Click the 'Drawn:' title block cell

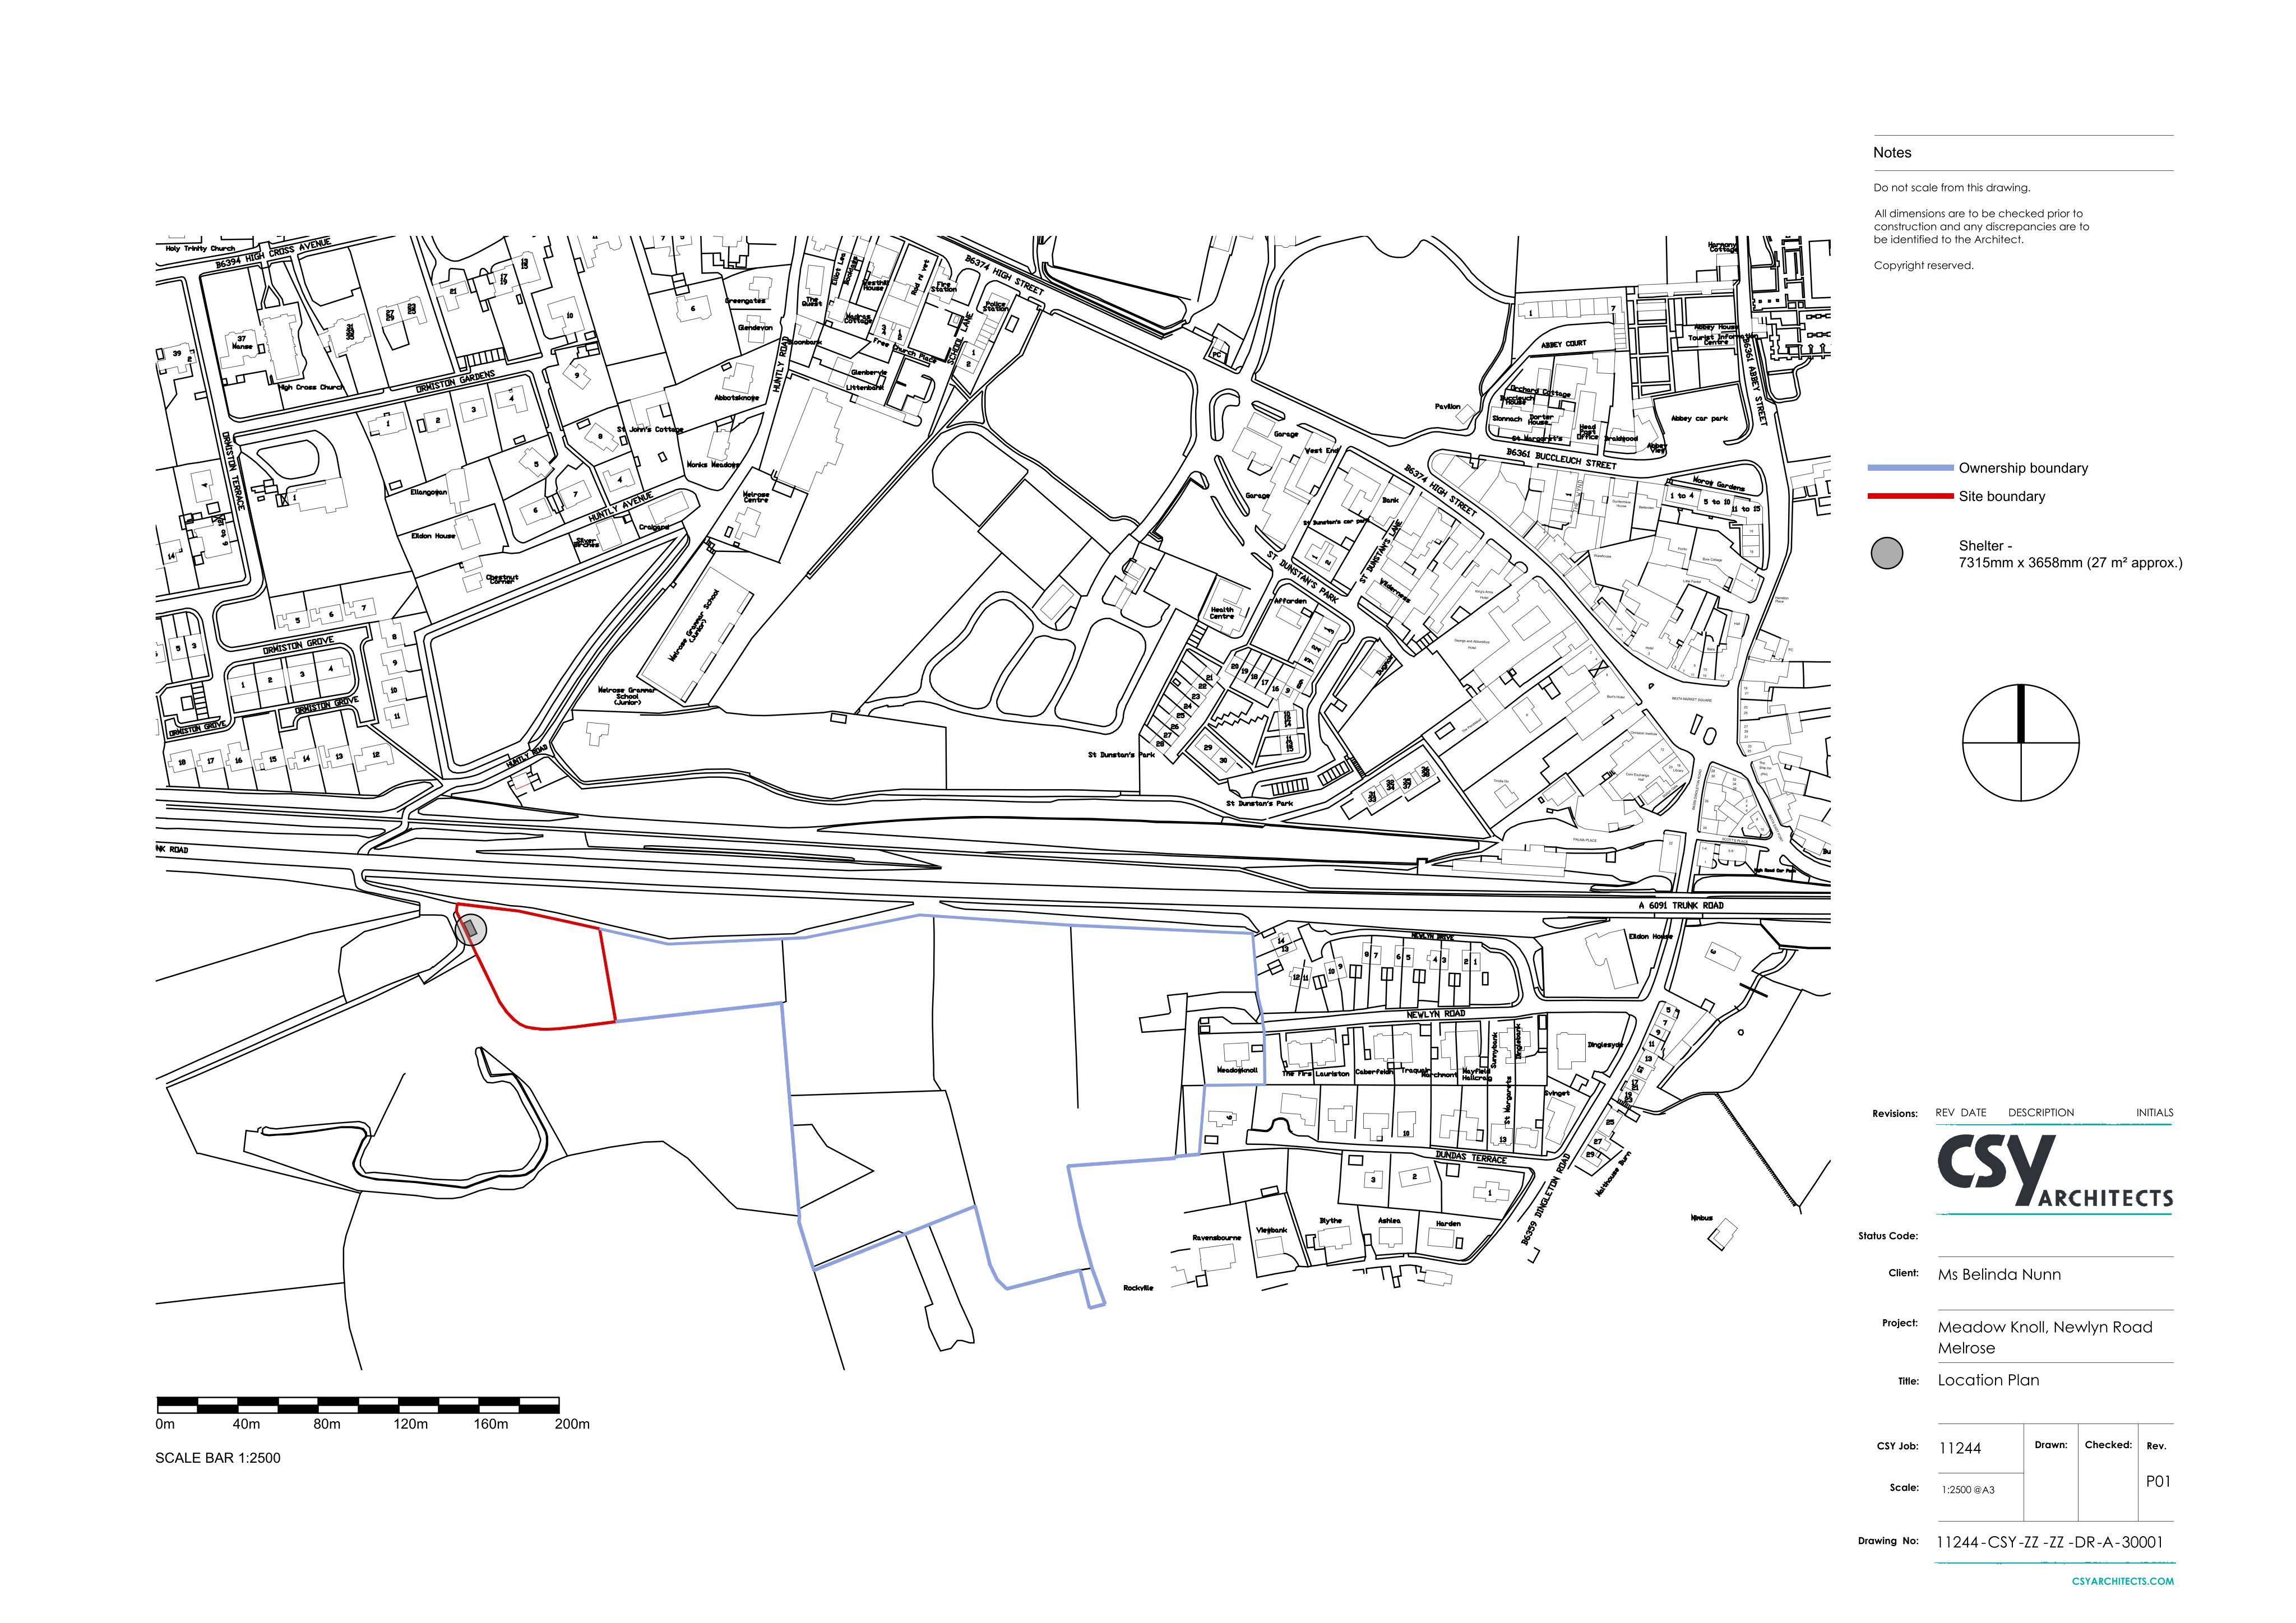pos(2050,1444)
